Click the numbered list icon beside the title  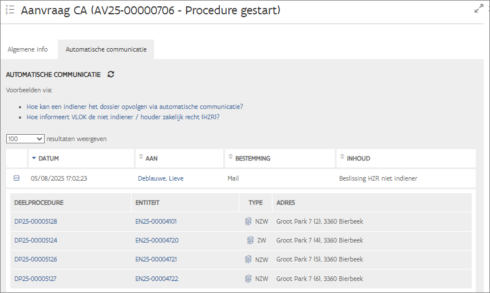[x=10, y=10]
